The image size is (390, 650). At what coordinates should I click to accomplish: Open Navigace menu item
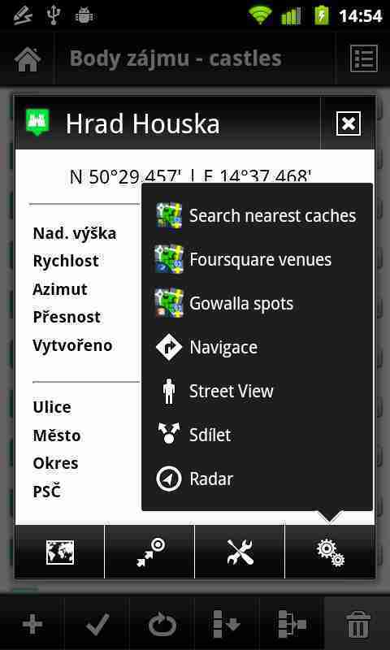pyautogui.click(x=257, y=348)
